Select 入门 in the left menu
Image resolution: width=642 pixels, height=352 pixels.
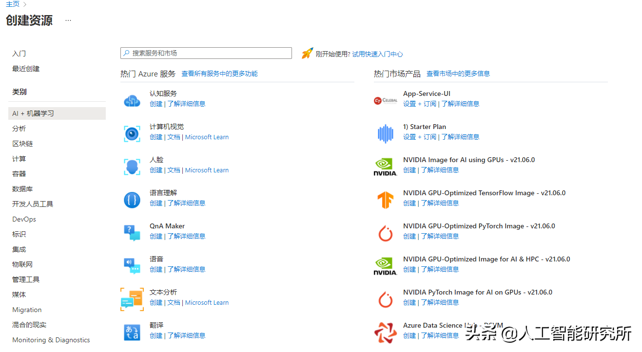[19, 54]
